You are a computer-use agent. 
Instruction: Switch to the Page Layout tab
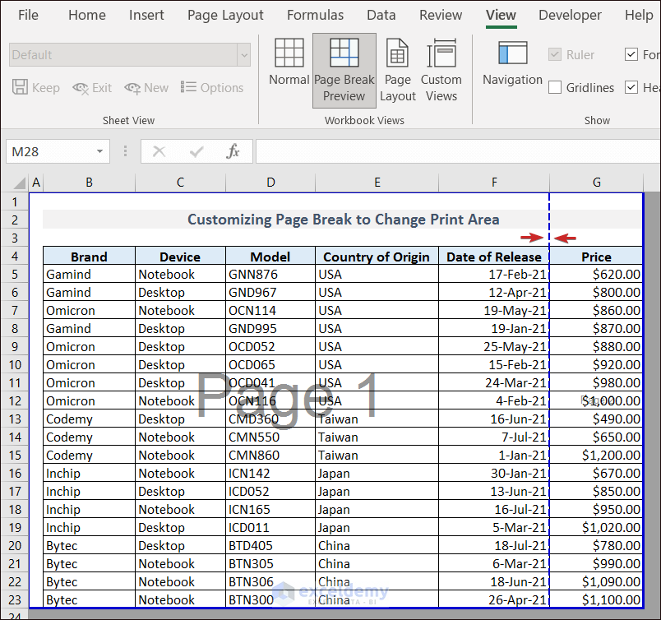pos(225,15)
